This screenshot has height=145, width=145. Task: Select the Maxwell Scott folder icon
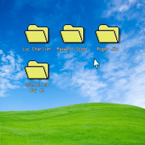[x=72, y=34]
